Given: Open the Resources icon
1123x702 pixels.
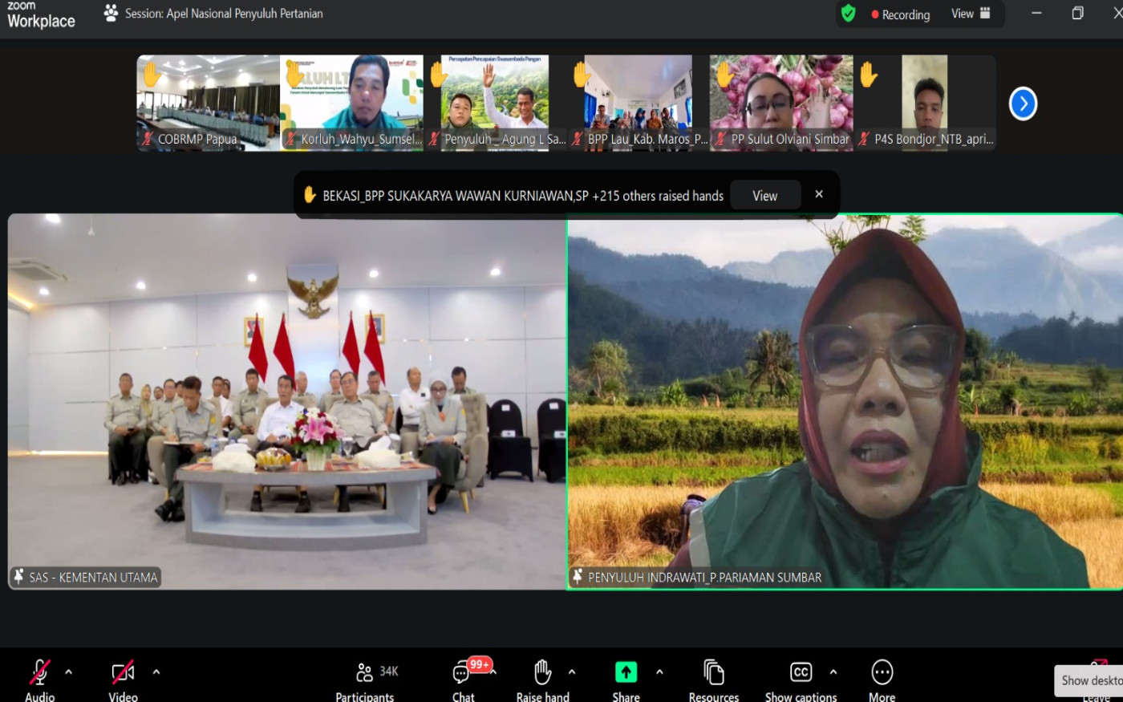Looking at the screenshot, I should pos(713,672).
